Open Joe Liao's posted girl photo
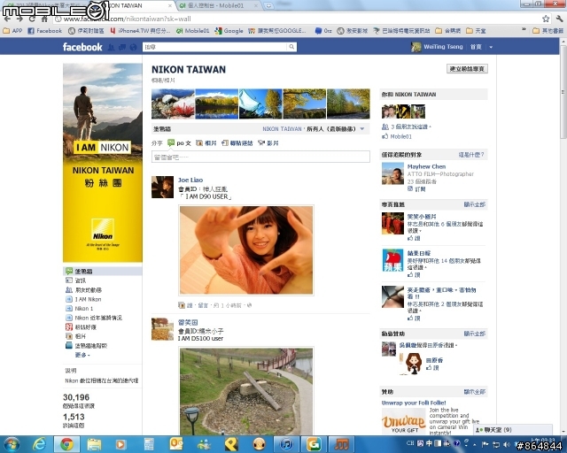Viewport: 567px width, 453px height. pyautogui.click(x=246, y=250)
